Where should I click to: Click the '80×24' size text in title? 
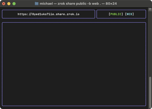(x=111, y=4)
